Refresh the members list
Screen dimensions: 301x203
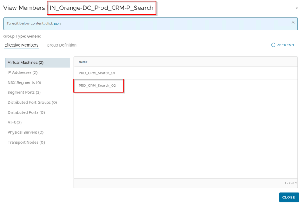pyautogui.click(x=282, y=45)
